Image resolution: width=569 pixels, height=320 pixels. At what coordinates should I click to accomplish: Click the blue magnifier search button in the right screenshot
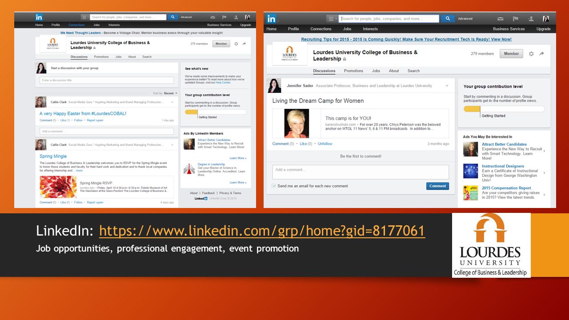pos(448,19)
